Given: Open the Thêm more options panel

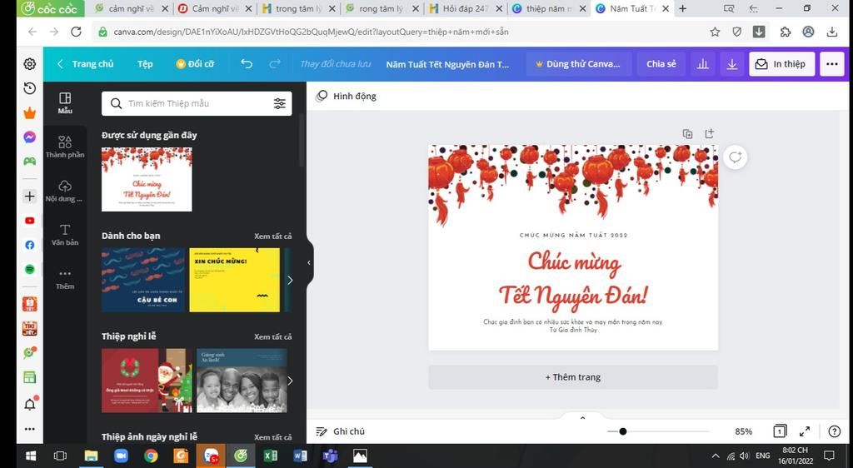Looking at the screenshot, I should (65, 279).
